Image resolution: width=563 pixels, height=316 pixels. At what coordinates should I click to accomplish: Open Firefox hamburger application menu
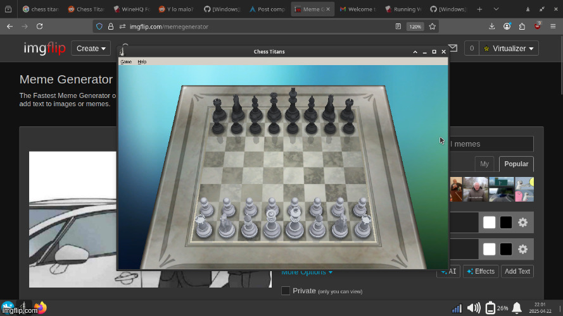coord(553,27)
